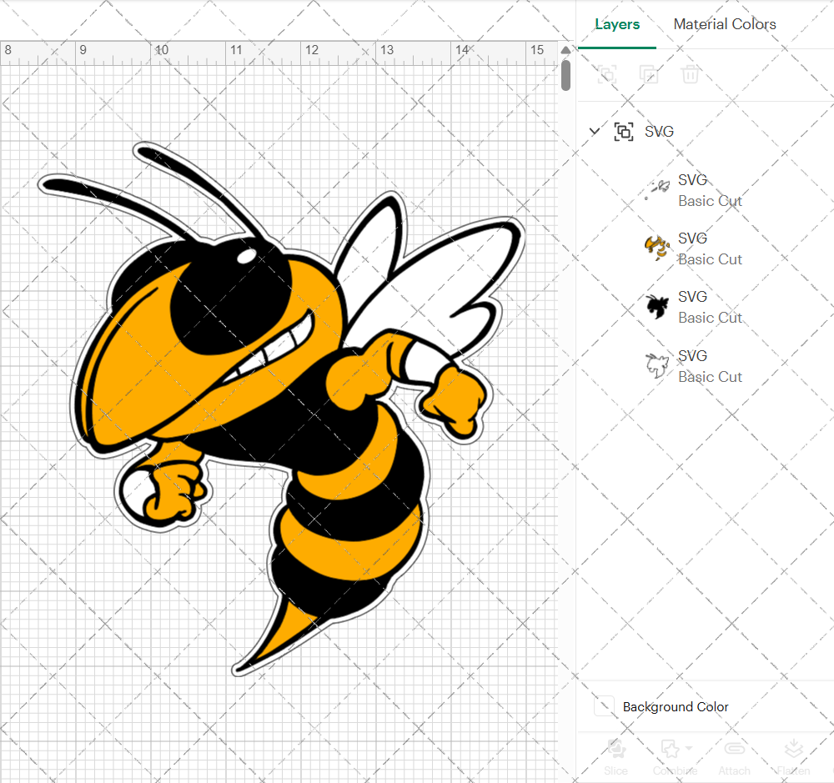Click the Background Color label

676,707
